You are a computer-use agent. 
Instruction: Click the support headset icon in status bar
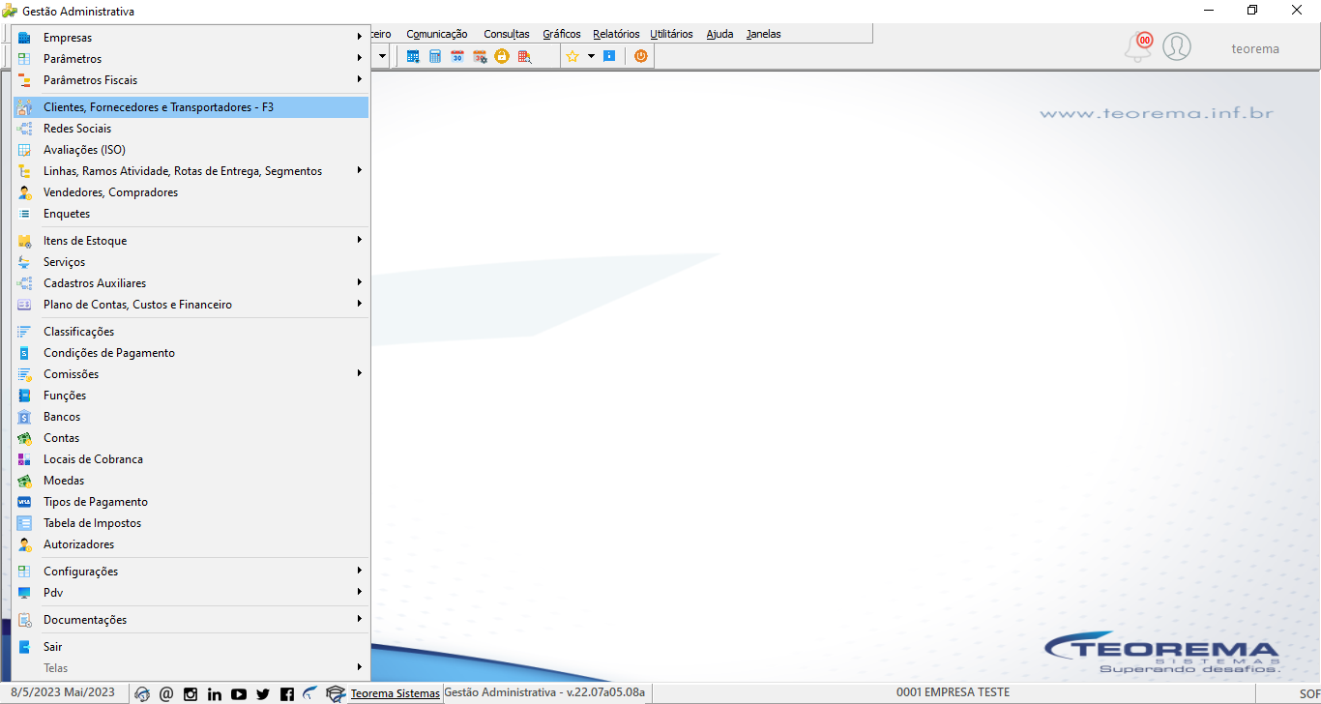142,693
